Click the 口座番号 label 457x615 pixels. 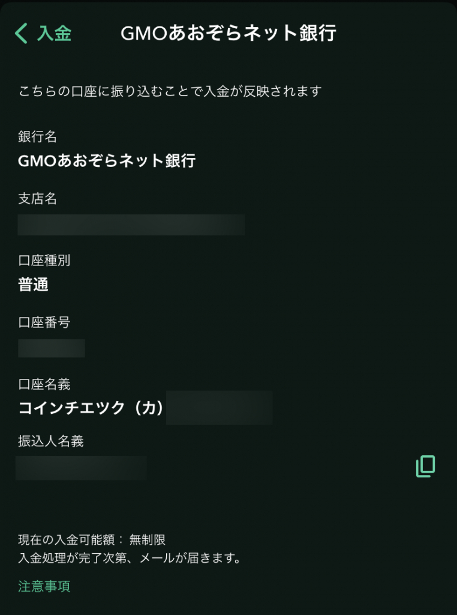[x=44, y=323]
